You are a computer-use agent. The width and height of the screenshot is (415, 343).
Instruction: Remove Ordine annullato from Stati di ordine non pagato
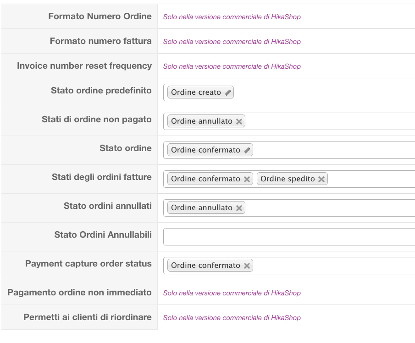[239, 121]
